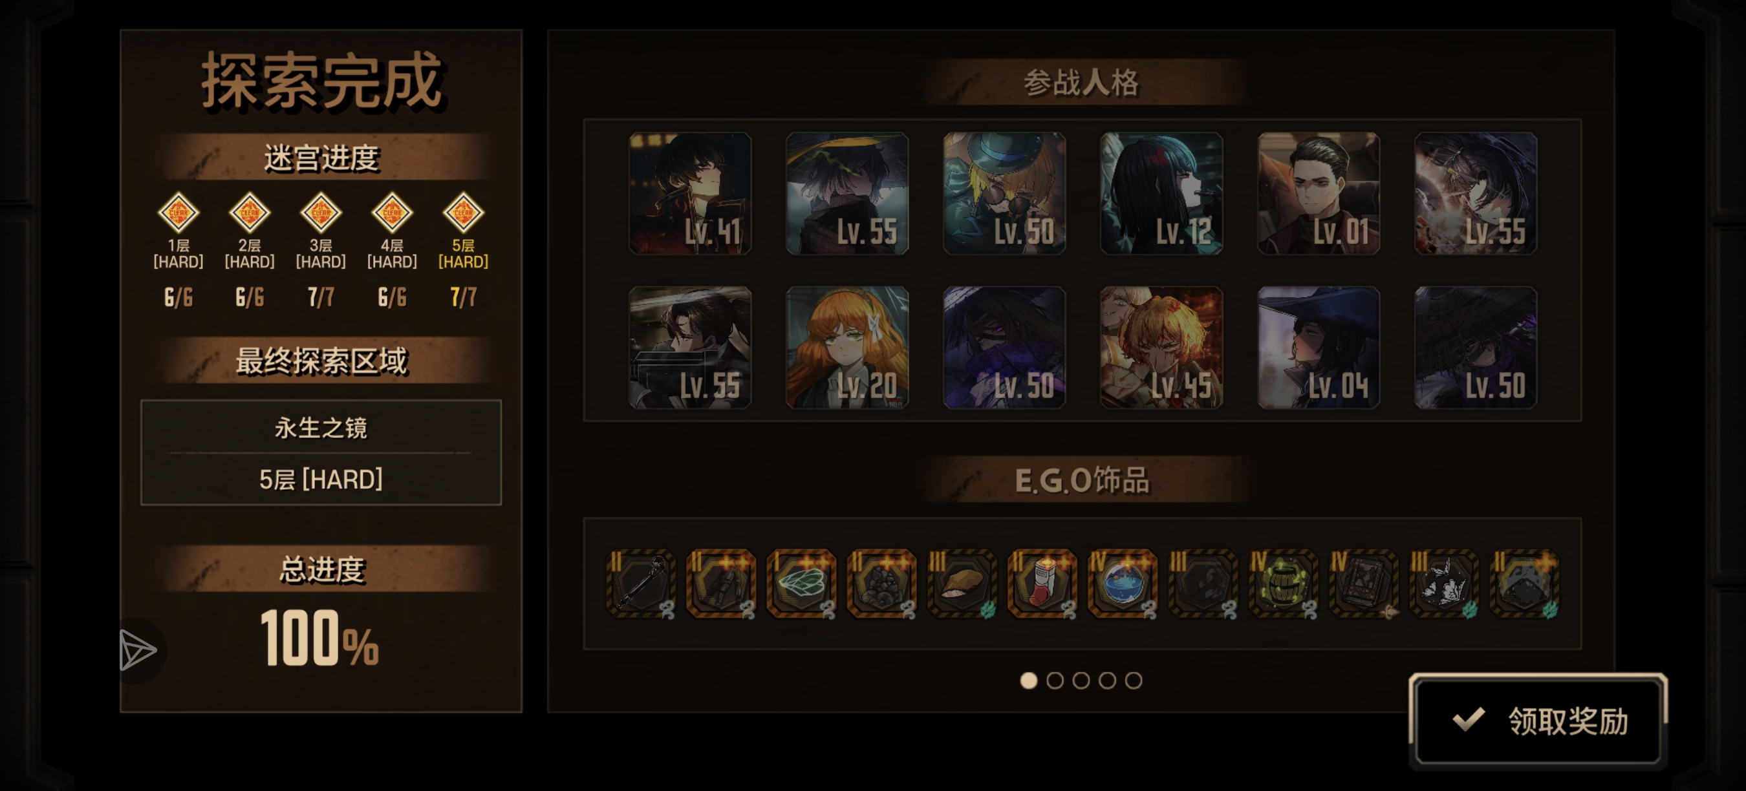Select the tier IV book E.G.O gift
This screenshot has height=791, width=1746.
coord(1364,583)
